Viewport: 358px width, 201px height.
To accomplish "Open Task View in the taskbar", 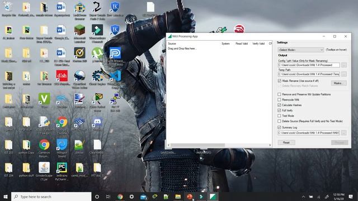I will pos(109,197).
